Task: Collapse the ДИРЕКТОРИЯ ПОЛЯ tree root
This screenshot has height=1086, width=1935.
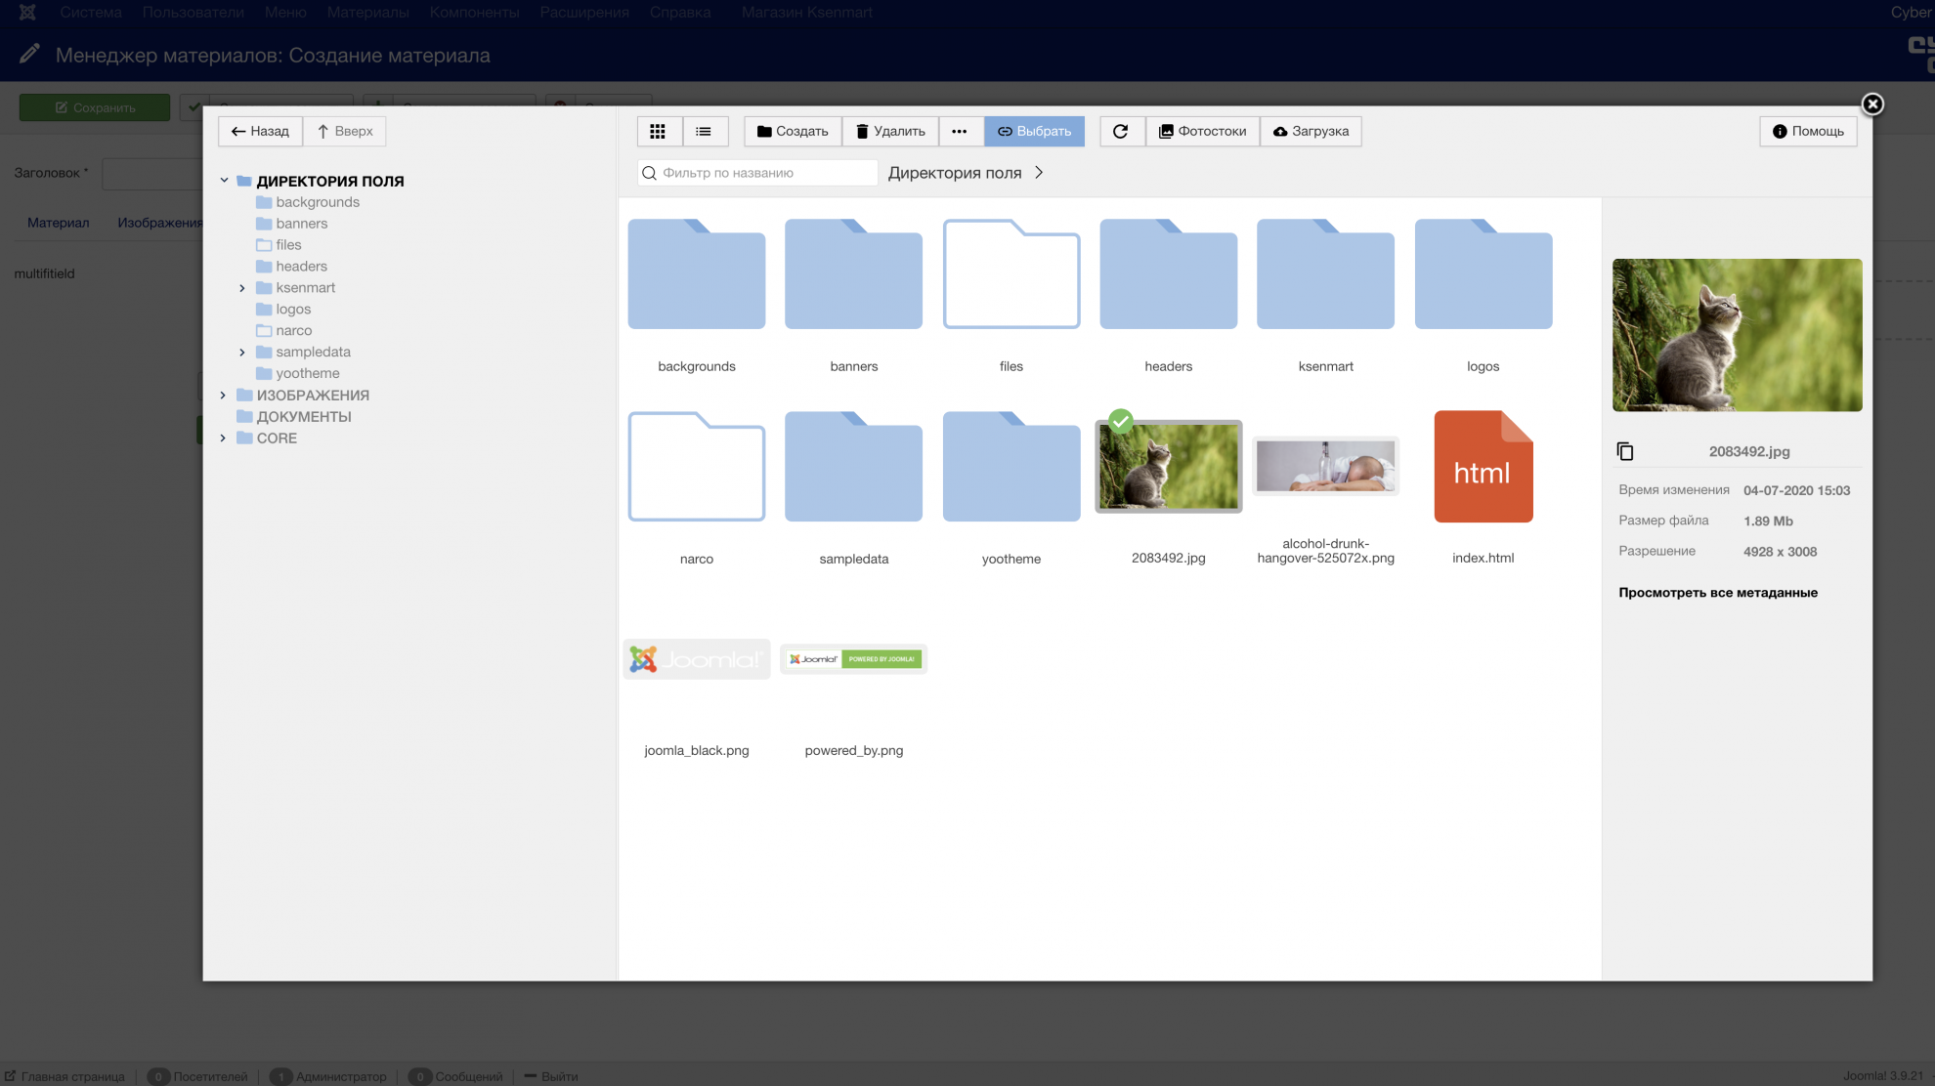Action: pos(224,181)
